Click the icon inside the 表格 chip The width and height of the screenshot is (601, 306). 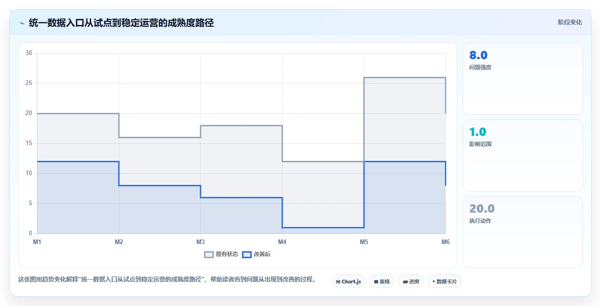click(376, 282)
